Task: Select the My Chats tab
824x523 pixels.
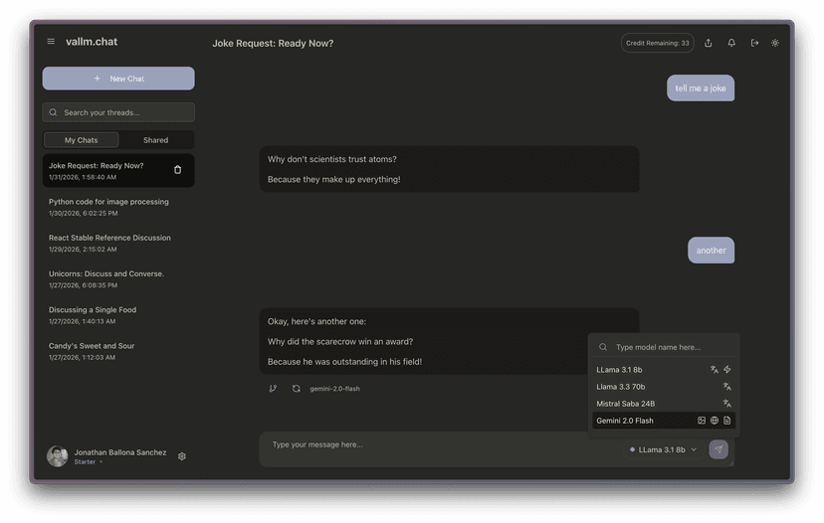Action: [x=82, y=140]
